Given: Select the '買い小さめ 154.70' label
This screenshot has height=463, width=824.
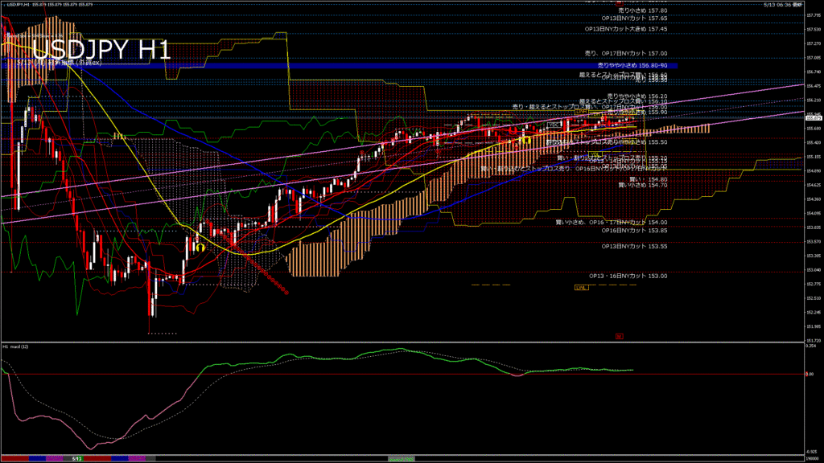Looking at the screenshot, I should point(643,186).
